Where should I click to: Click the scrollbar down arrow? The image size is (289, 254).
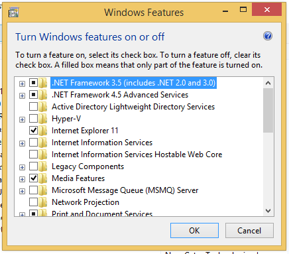268,211
